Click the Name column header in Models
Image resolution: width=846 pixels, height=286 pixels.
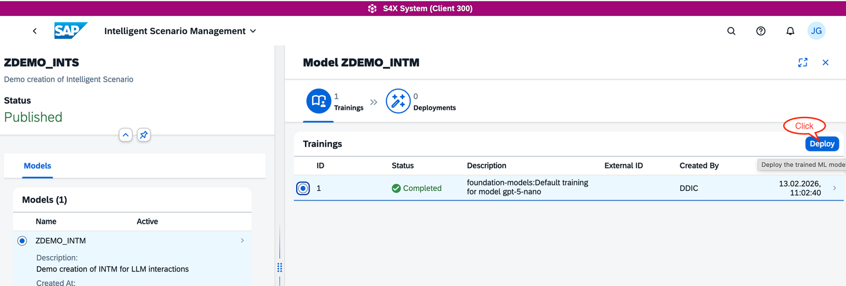click(47, 221)
